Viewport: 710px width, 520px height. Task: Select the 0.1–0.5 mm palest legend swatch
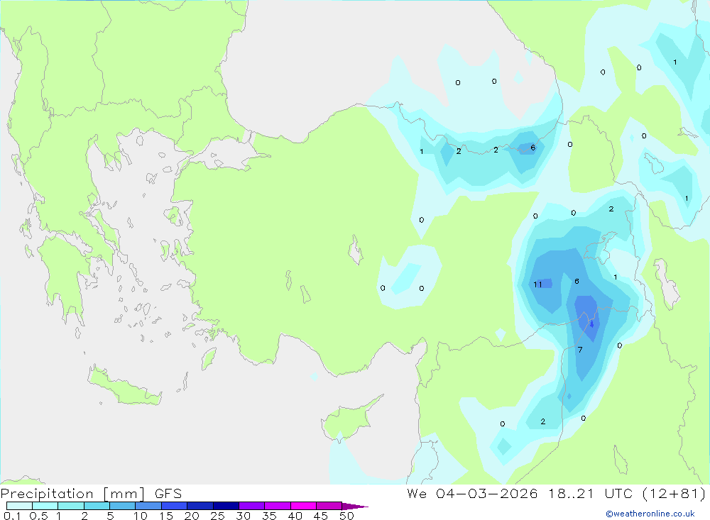point(19,506)
